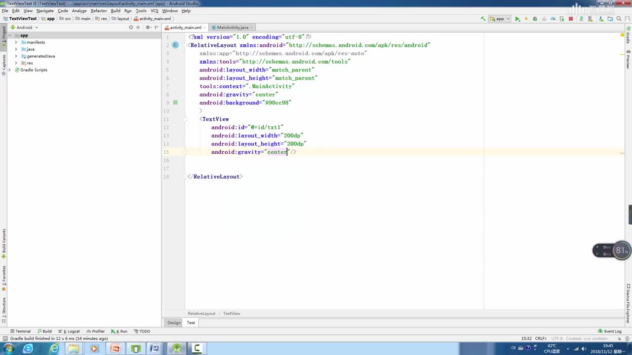Click Search Everywhere magnifier icon
Viewport: 632px width, 355px height.
[619, 19]
